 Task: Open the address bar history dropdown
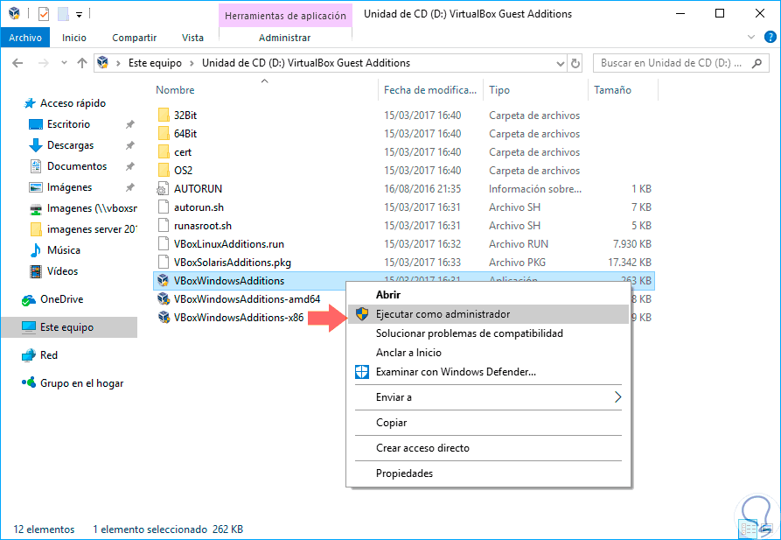click(561, 63)
